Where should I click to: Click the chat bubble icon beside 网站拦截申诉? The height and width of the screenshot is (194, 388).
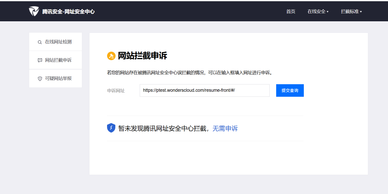coord(40,60)
